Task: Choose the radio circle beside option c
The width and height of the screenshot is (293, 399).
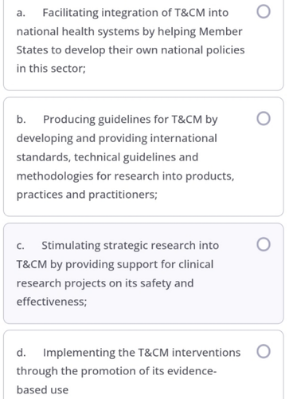Action: pos(264,244)
